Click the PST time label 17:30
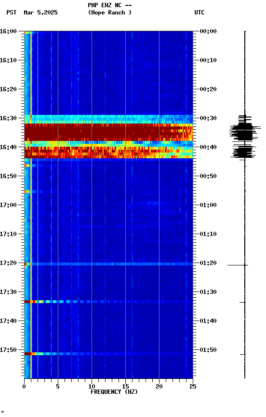 [x=8, y=292]
